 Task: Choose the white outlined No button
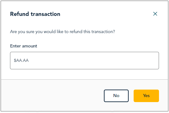coord(116,96)
